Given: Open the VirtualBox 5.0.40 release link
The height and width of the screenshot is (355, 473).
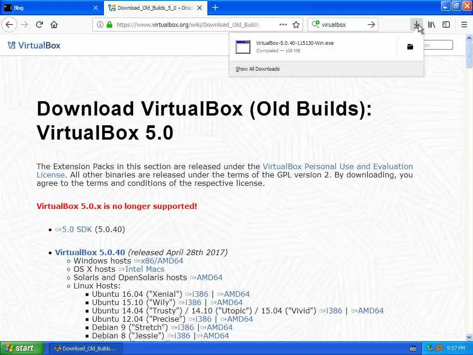Looking at the screenshot, I should point(90,252).
